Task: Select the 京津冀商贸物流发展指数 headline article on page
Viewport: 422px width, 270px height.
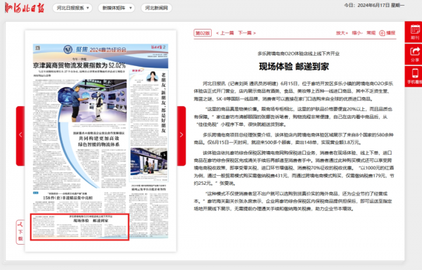Action: 79,65
